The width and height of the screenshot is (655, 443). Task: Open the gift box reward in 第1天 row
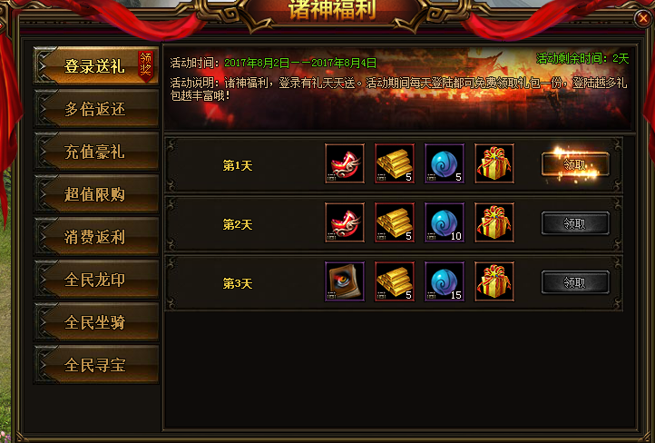[494, 163]
